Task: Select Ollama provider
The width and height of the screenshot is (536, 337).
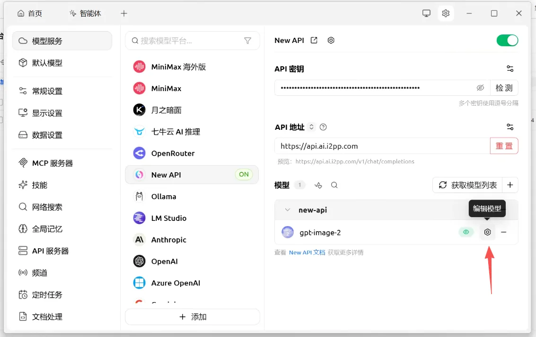Action: [x=192, y=196]
